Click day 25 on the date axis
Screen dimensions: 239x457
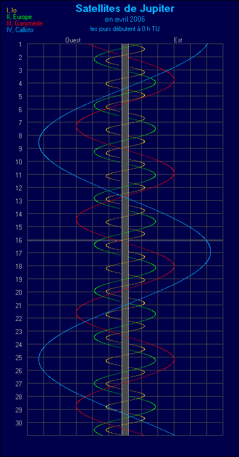(18, 357)
